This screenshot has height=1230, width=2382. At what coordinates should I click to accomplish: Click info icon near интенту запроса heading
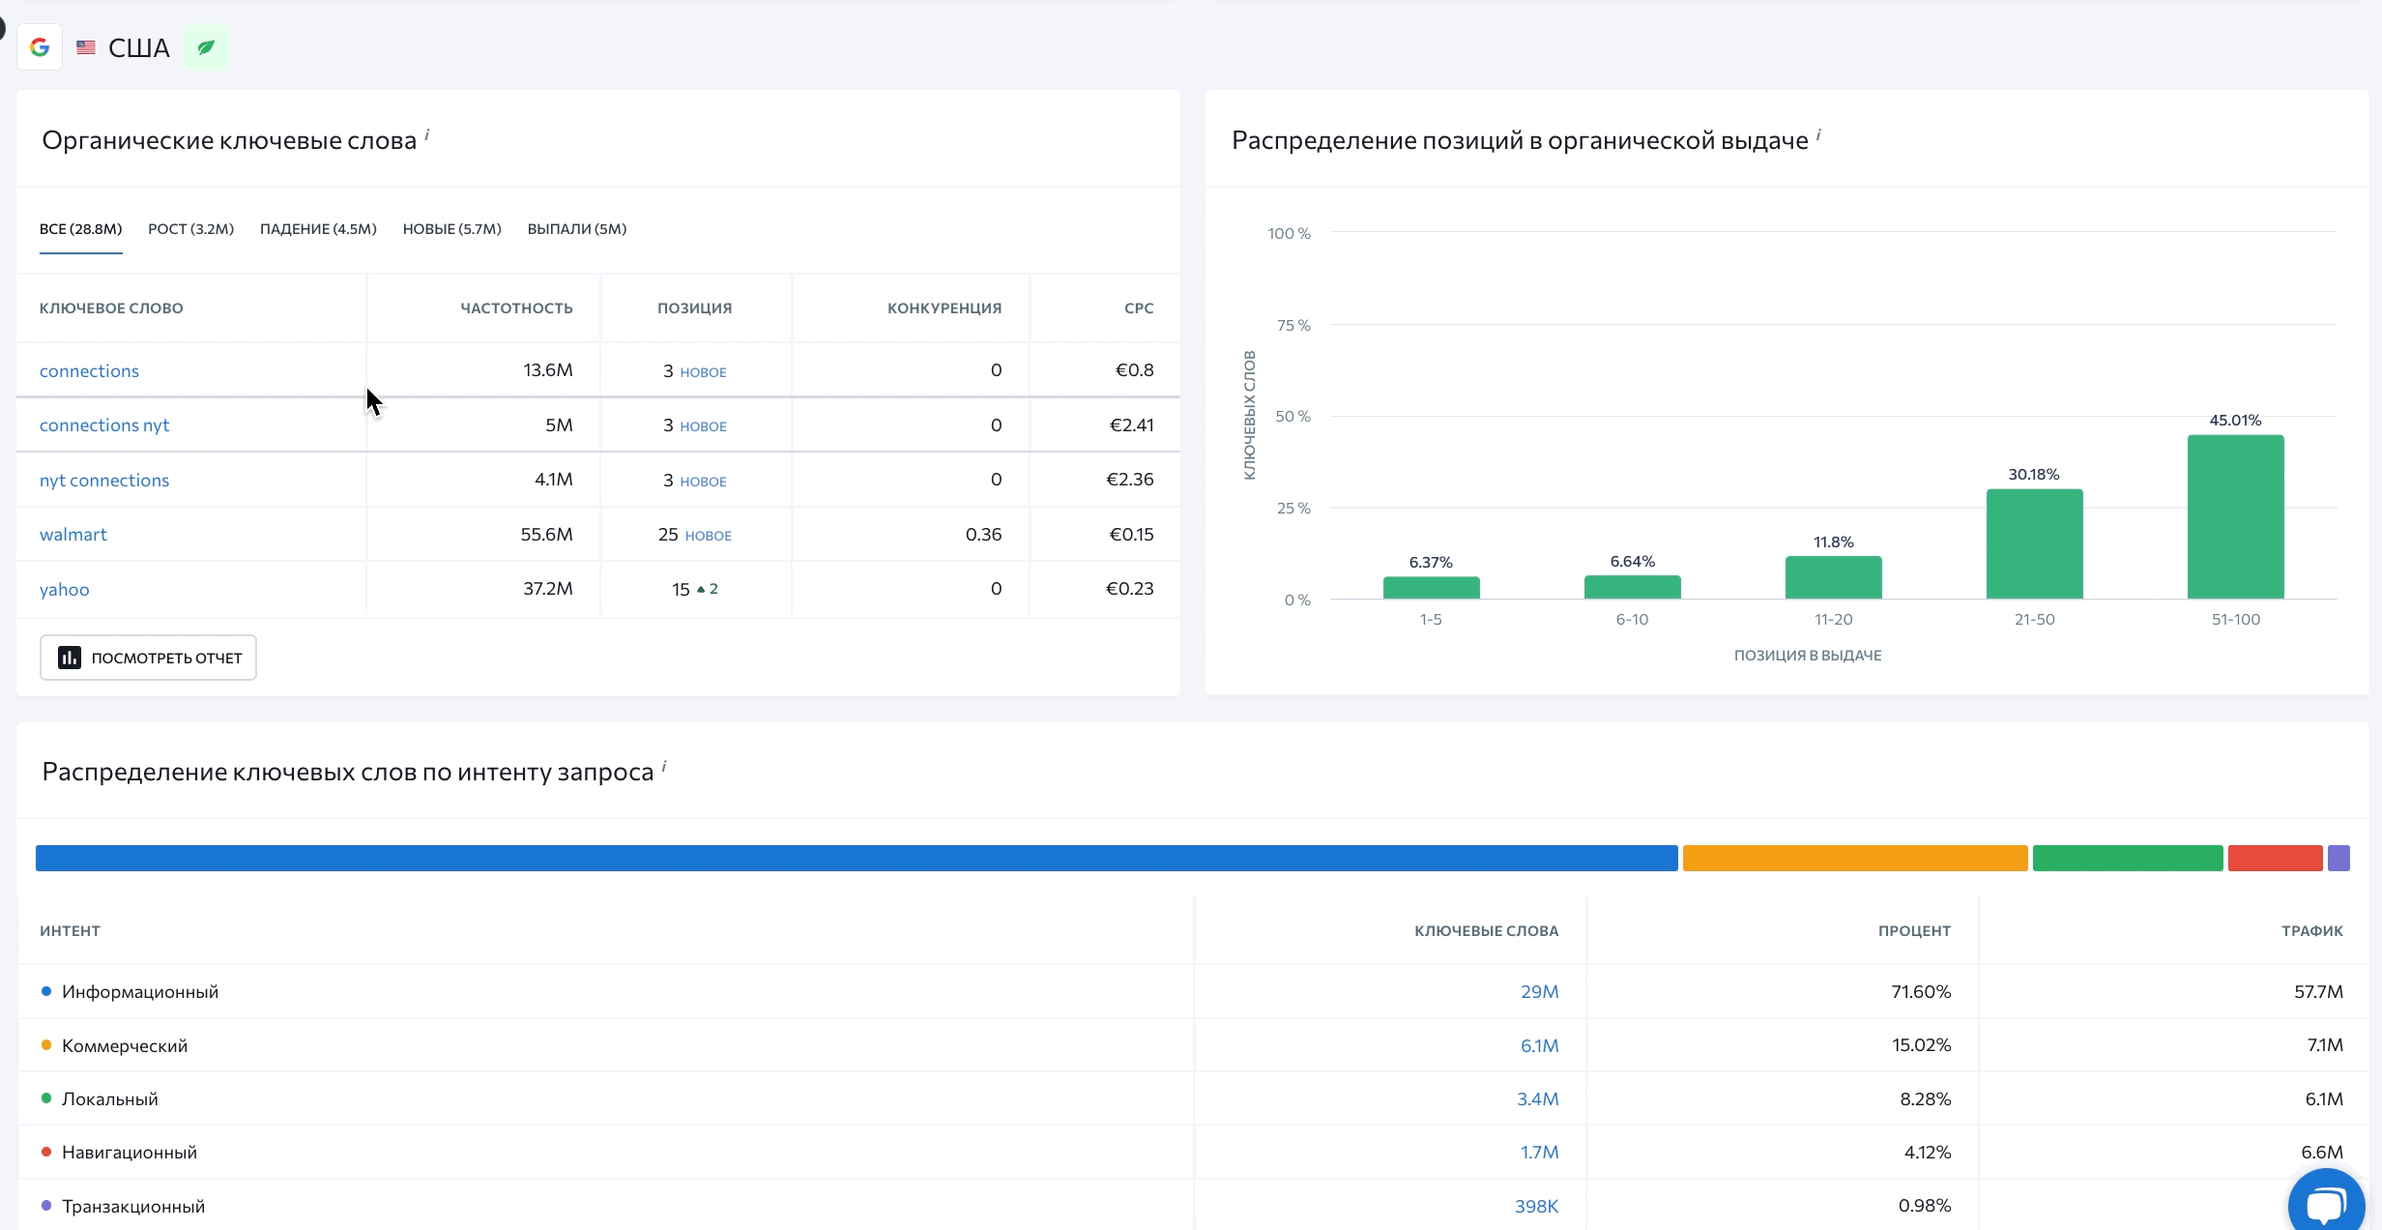pyautogui.click(x=664, y=767)
